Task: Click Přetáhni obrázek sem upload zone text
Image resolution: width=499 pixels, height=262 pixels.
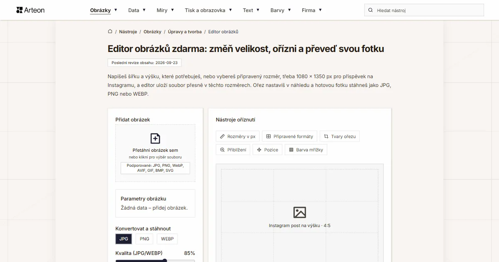Action: click(155, 150)
